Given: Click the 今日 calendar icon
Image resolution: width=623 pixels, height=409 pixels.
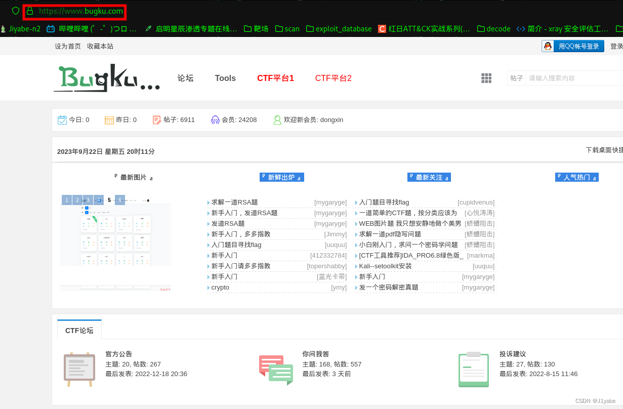Looking at the screenshot, I should 62,119.
